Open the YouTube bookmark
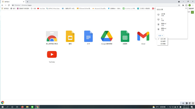The width and height of the screenshot is (195, 109). [x=41, y=9]
